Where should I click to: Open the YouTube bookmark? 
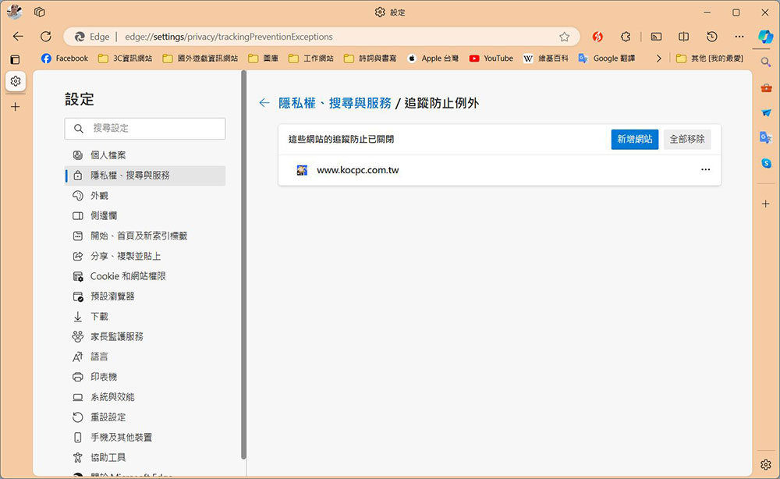click(491, 59)
